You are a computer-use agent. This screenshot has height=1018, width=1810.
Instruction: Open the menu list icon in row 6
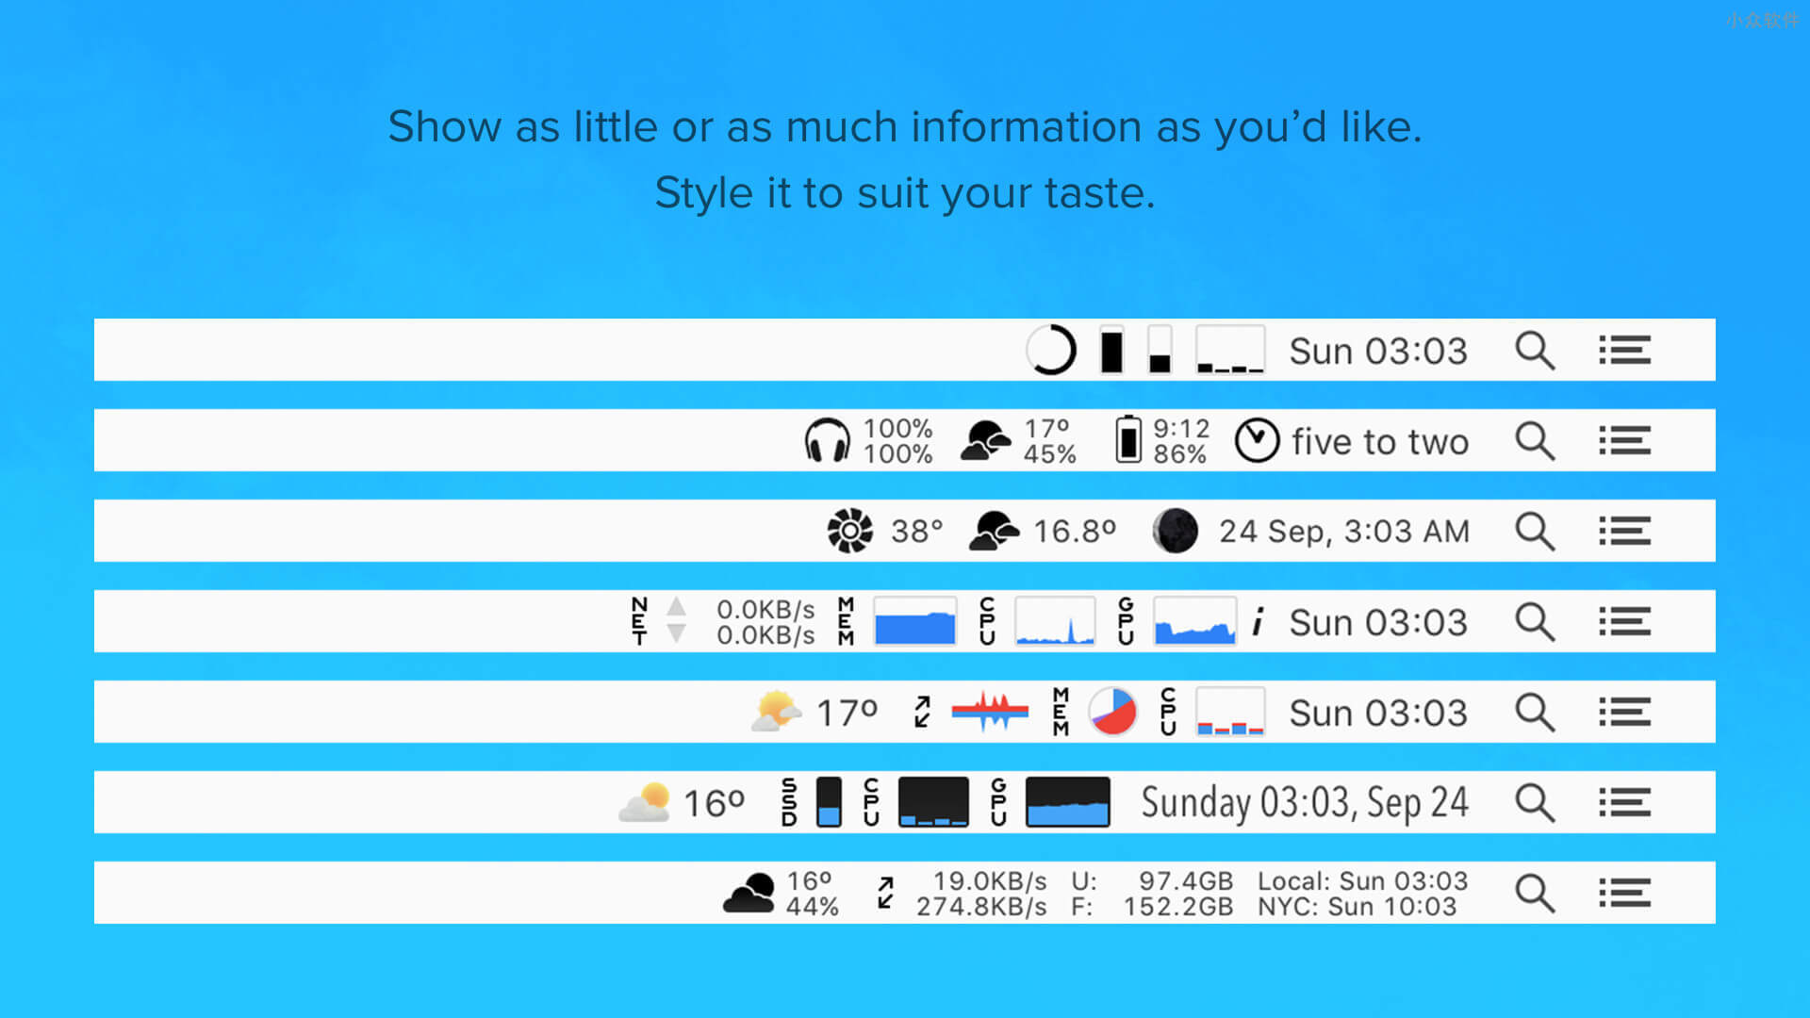[x=1623, y=804]
